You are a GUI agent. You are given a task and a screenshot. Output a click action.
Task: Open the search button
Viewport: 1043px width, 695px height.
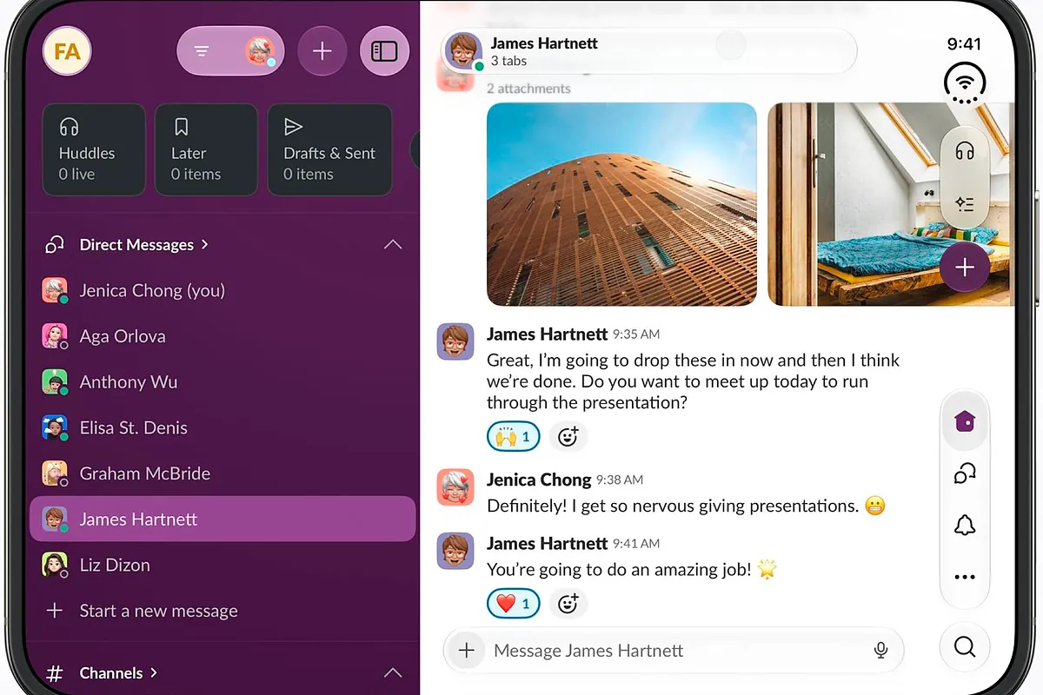click(x=965, y=647)
